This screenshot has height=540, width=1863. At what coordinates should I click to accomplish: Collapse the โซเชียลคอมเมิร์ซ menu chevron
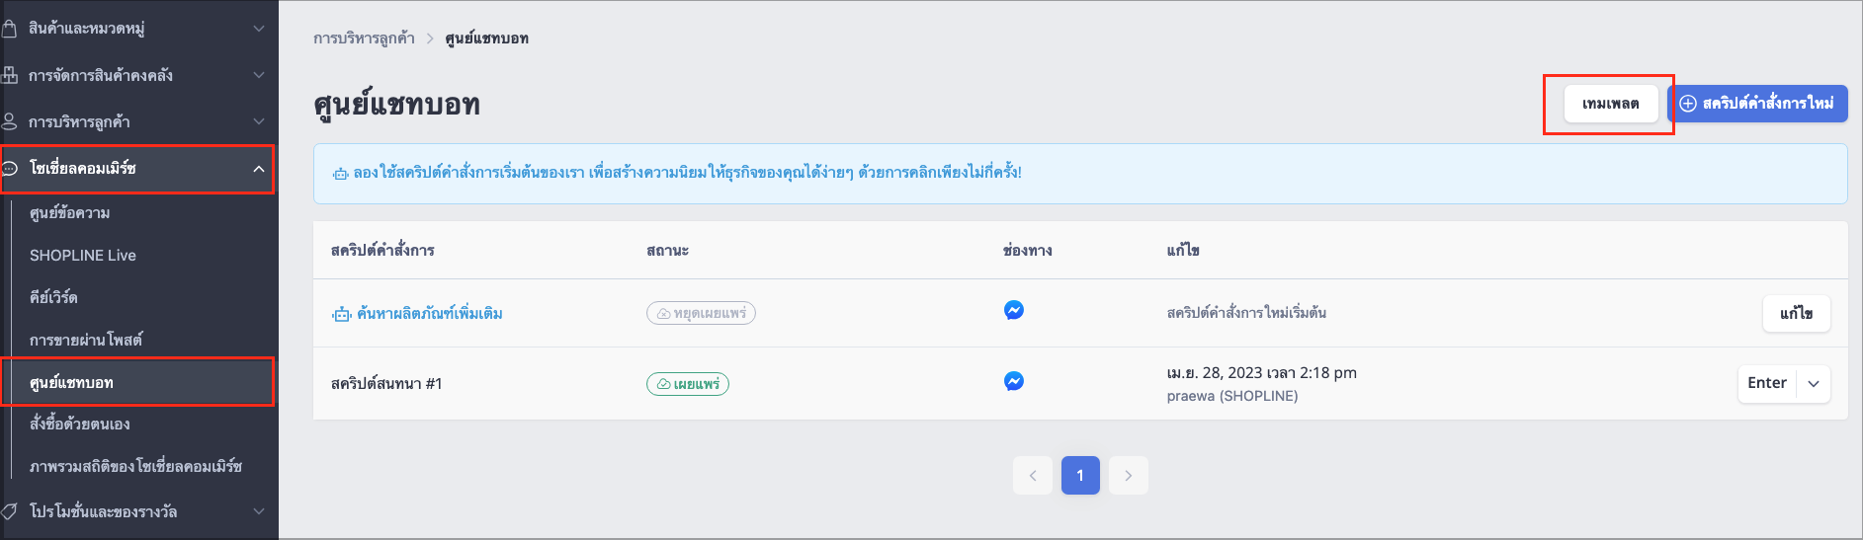pyautogui.click(x=259, y=169)
